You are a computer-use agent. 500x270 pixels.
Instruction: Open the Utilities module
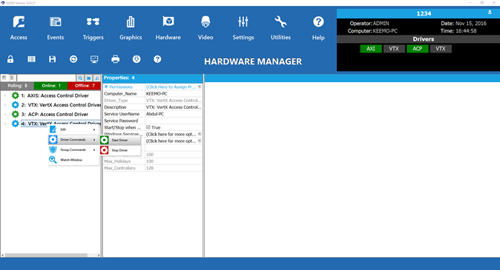280,28
